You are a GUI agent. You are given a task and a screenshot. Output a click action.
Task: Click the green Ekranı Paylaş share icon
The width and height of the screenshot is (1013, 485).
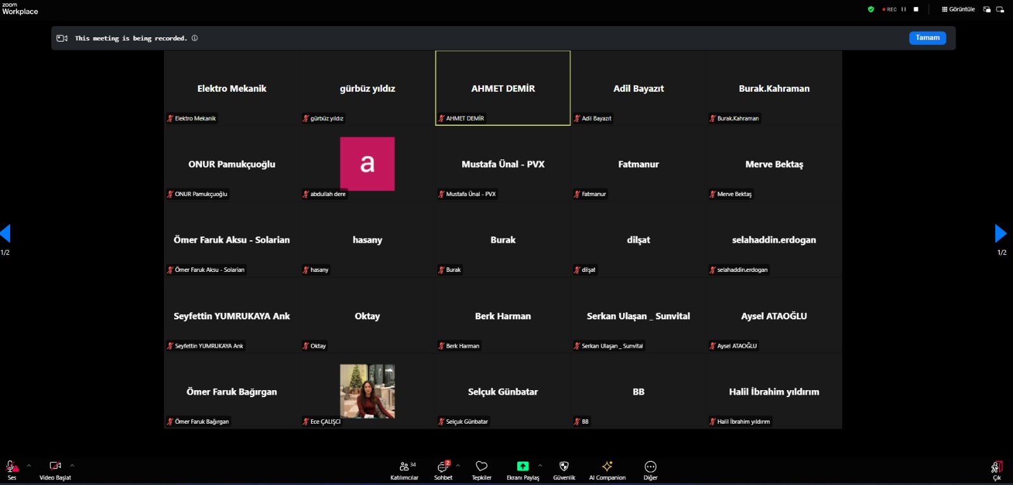[x=522, y=467]
